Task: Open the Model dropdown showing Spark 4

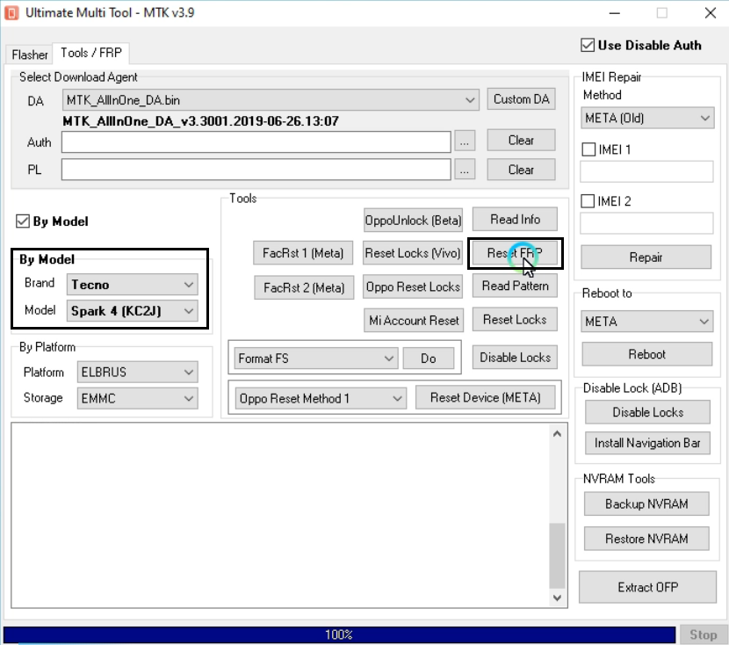Action: click(132, 311)
